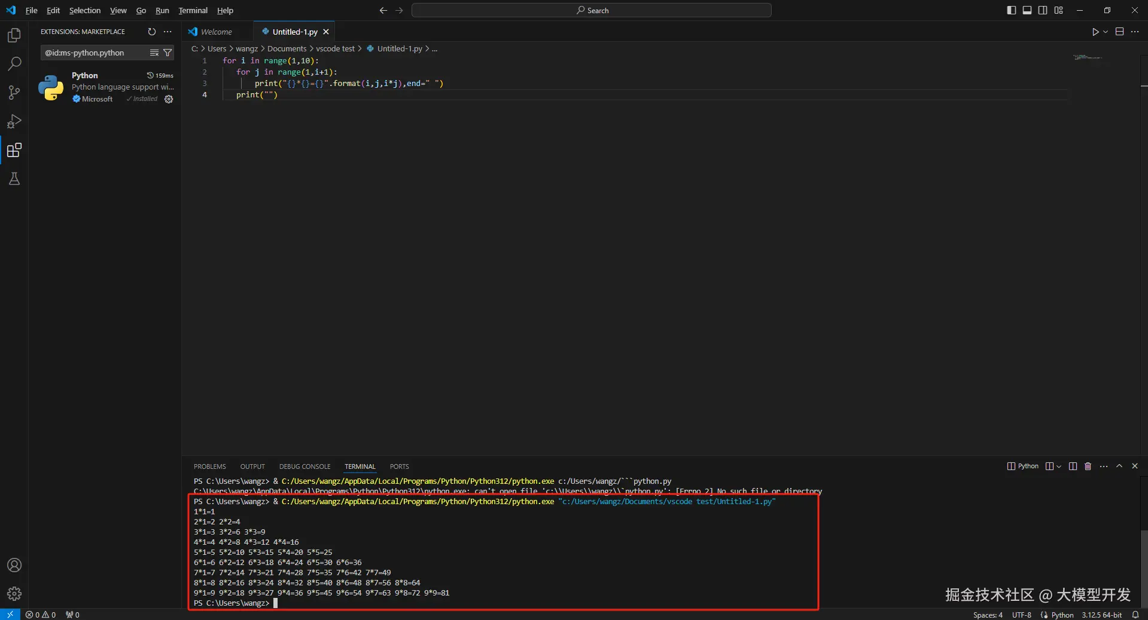Open the extensions filter options
Viewport: 1148px width, 620px height.
pos(168,53)
